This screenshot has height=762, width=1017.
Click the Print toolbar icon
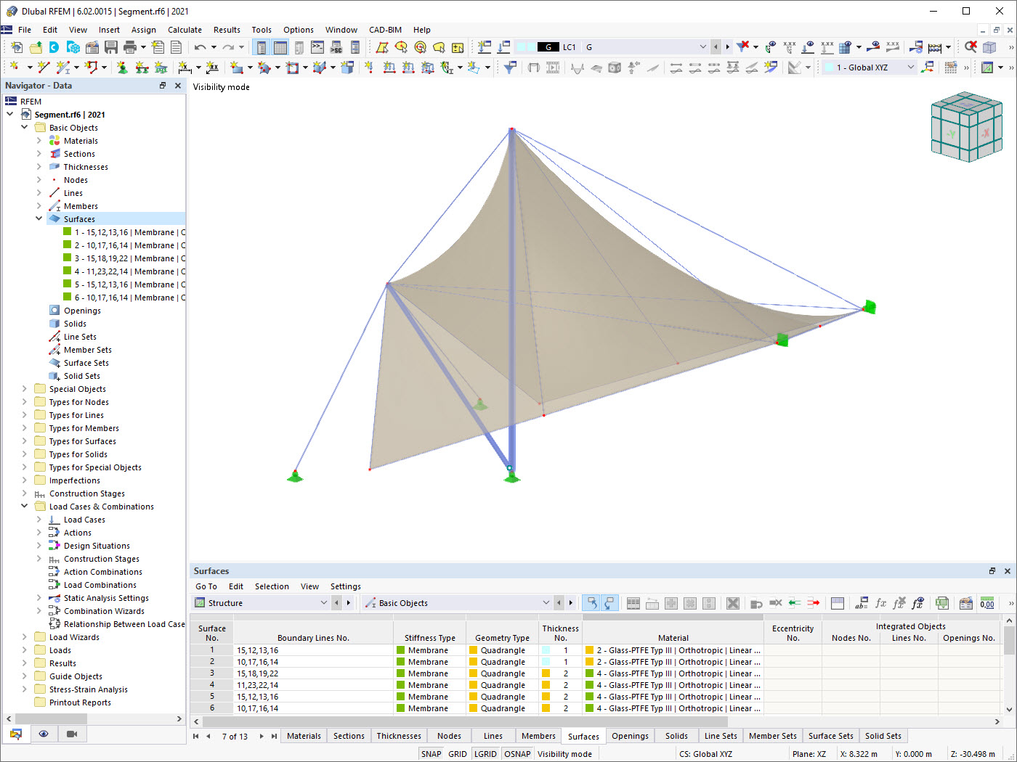[130, 47]
